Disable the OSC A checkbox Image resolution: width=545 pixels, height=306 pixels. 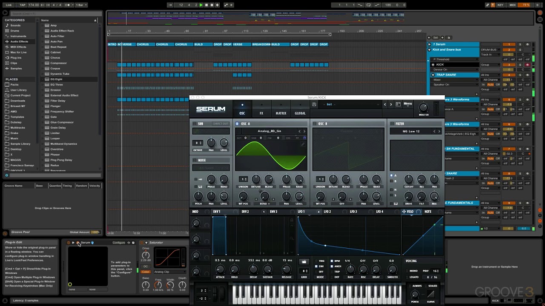coord(237,124)
